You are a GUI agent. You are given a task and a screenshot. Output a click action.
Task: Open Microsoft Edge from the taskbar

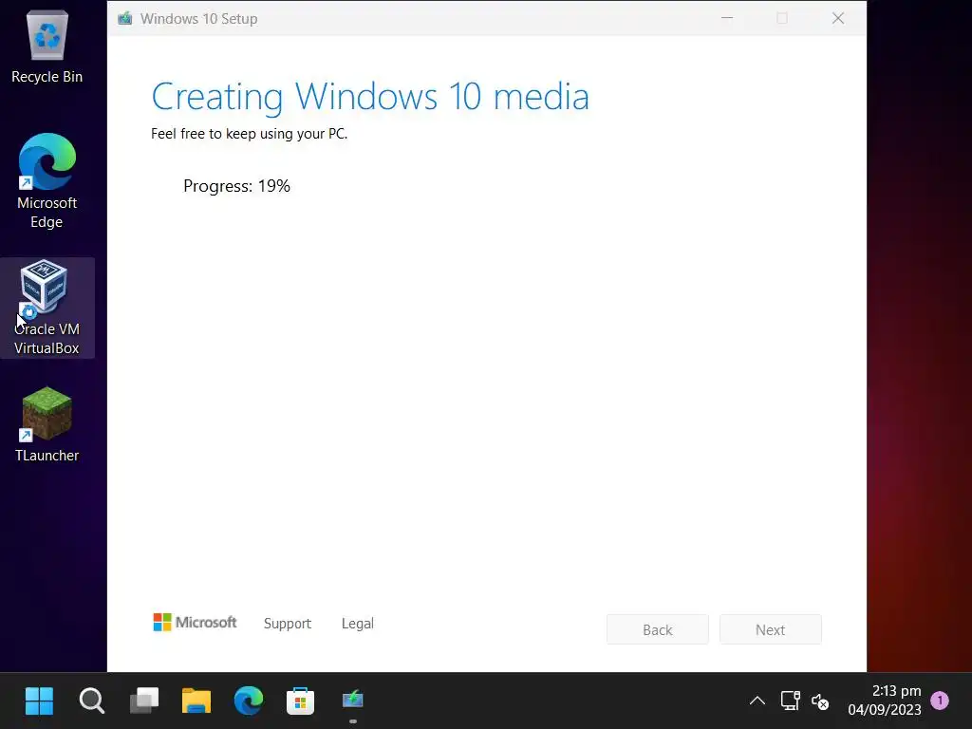point(249,701)
